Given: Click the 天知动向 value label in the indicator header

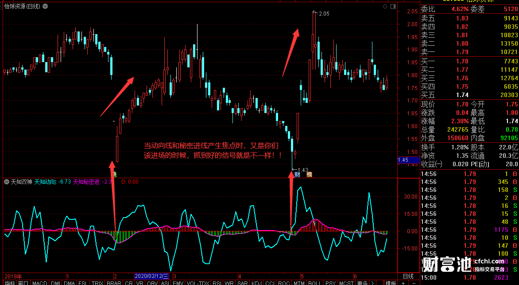Looking at the screenshot, I should pyautogui.click(x=53, y=182).
